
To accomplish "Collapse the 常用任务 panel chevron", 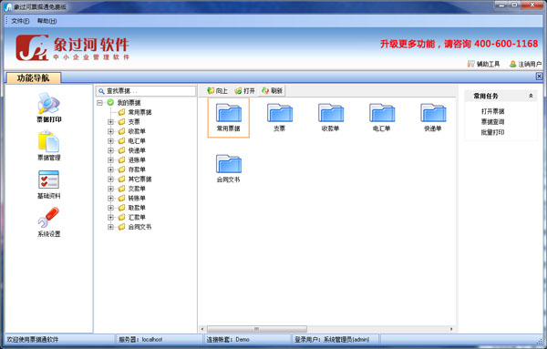I will [x=531, y=96].
